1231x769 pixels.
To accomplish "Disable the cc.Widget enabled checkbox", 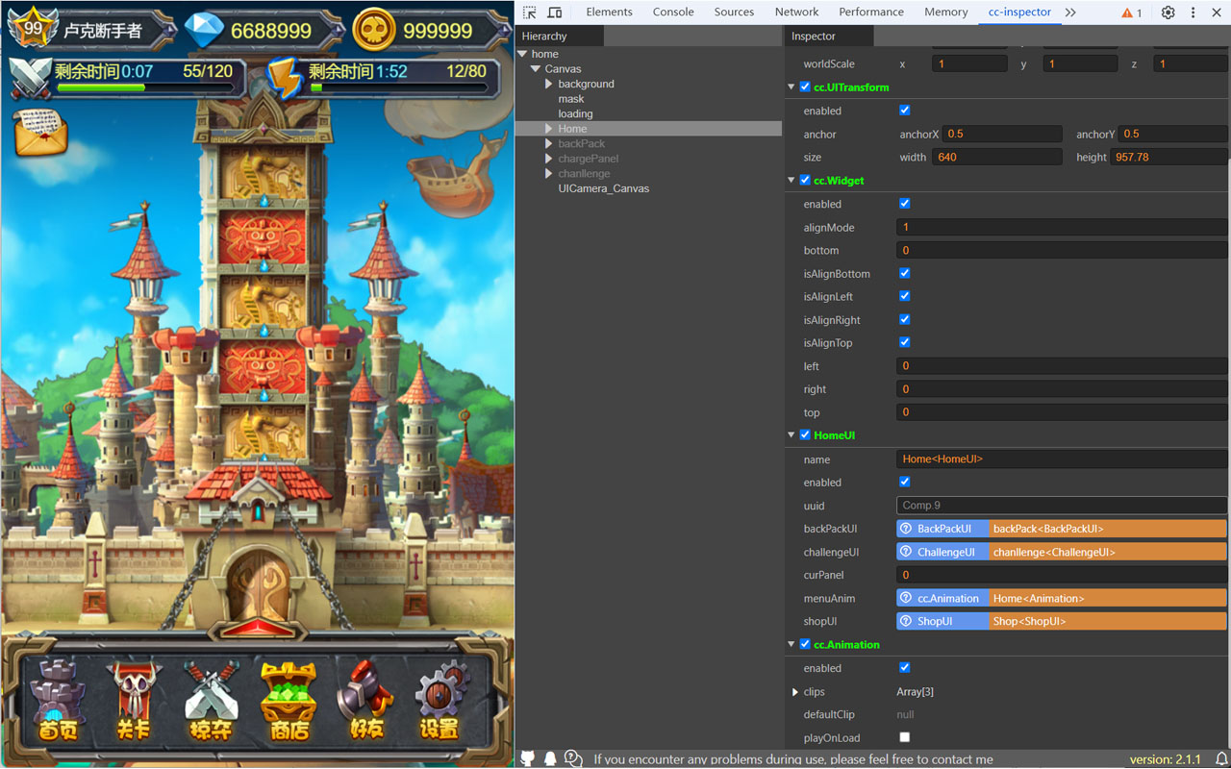I will pos(904,203).
